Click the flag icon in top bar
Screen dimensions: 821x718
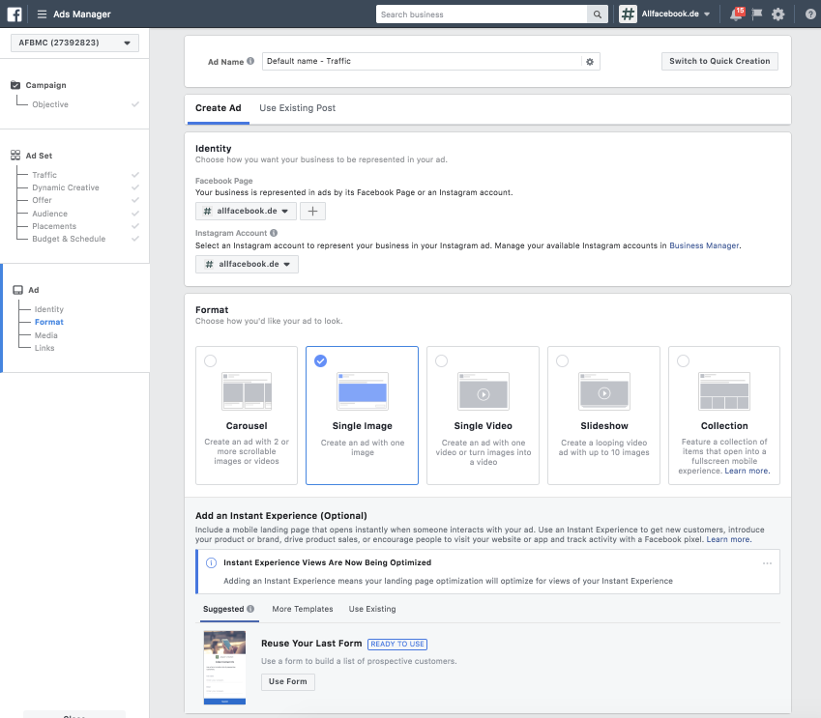[757, 14]
